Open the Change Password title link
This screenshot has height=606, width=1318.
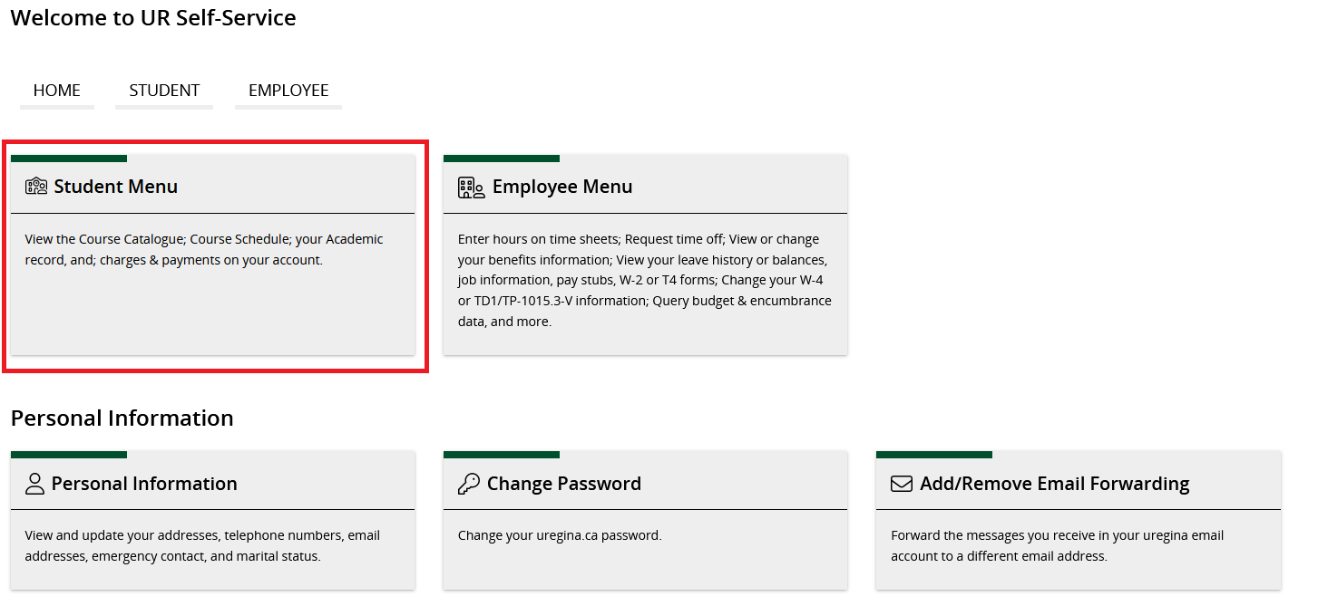pyautogui.click(x=563, y=484)
